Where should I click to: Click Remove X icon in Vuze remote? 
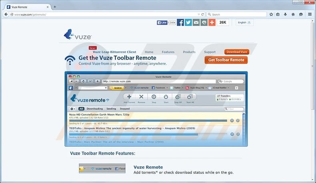(x=141, y=97)
